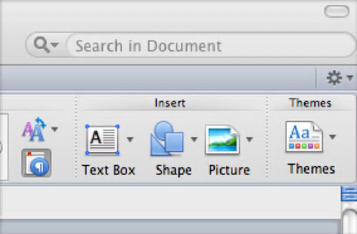Toggle toolbar visibility with the pill button
This screenshot has height=234, width=357.
pyautogui.click(x=336, y=11)
